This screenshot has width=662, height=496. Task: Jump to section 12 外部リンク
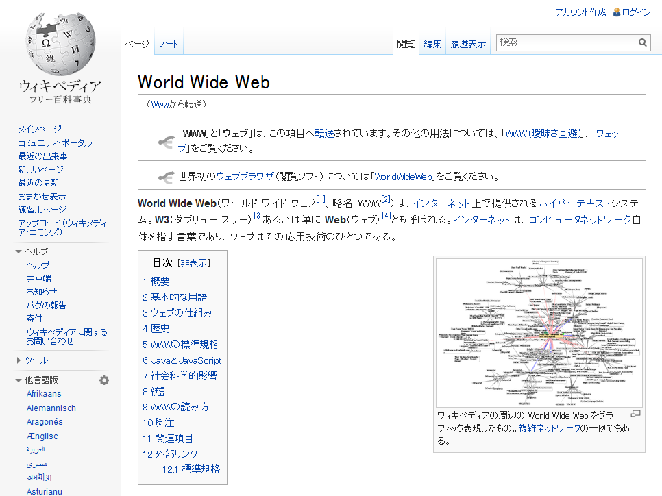(x=170, y=454)
